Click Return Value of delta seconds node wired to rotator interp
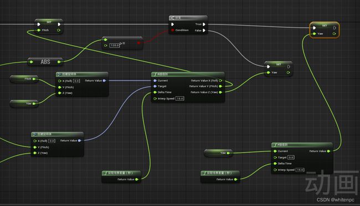Image resolution: width=360 pixels, height=206 pixels. pos(137,179)
